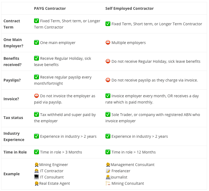Screen dimensions: 209x191
Task: Select the Tax status row label
Action: coord(13,118)
